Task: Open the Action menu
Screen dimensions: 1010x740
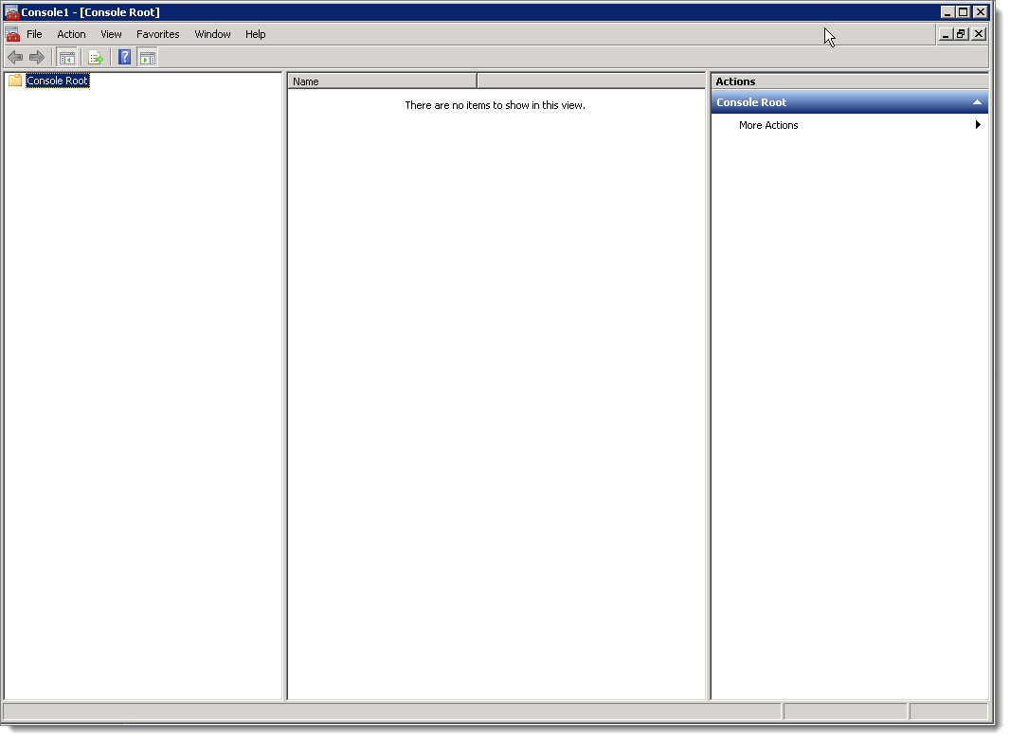Action: click(71, 34)
